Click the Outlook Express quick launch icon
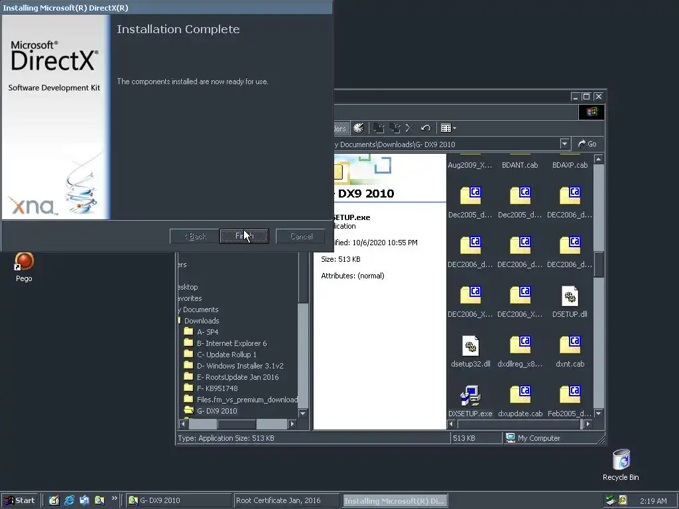 pos(84,500)
